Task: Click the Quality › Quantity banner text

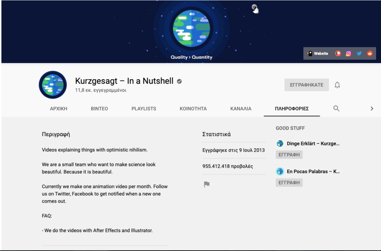Action: pos(192,57)
